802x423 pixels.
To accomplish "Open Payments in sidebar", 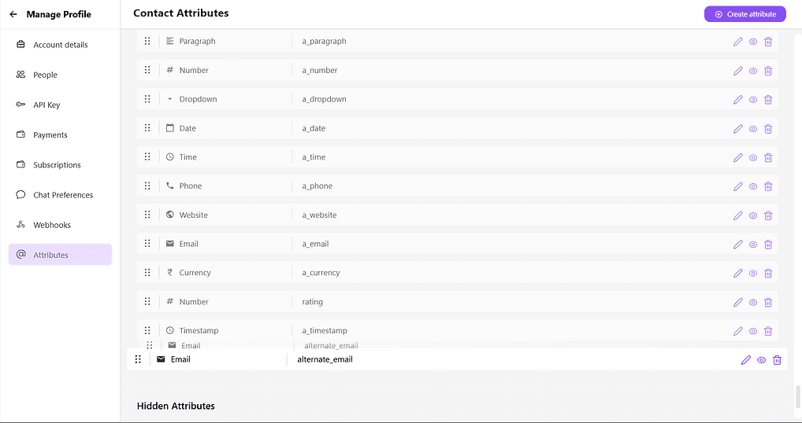I will 60,134.
